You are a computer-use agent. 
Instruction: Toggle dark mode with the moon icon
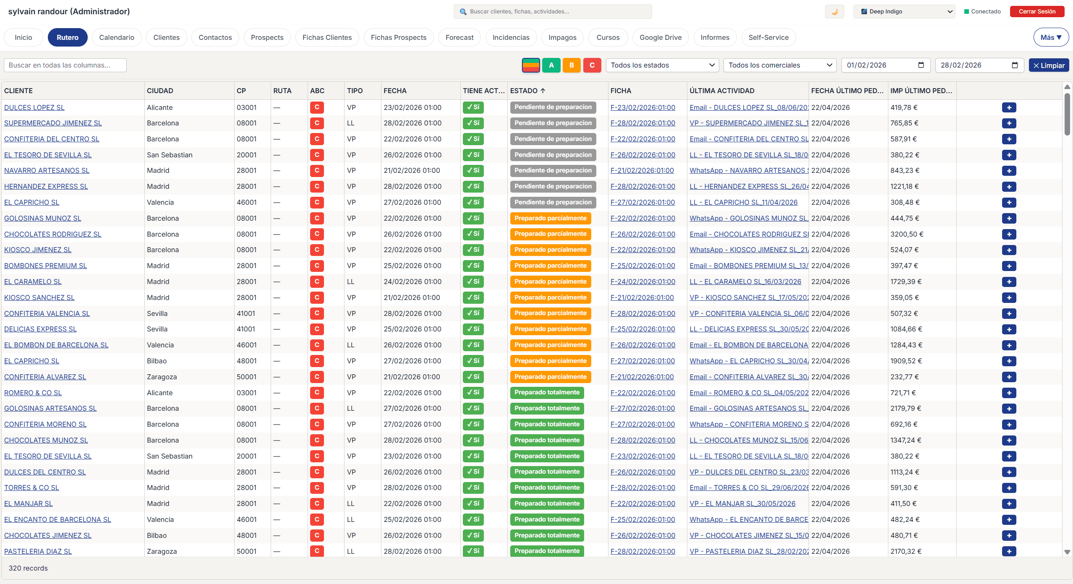pyautogui.click(x=834, y=11)
